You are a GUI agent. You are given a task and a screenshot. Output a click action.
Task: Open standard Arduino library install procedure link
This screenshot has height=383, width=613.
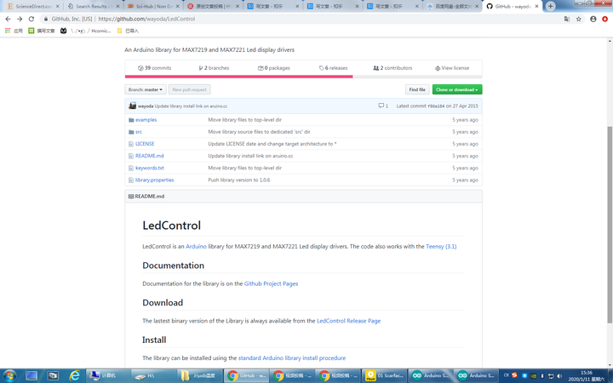[292, 358]
